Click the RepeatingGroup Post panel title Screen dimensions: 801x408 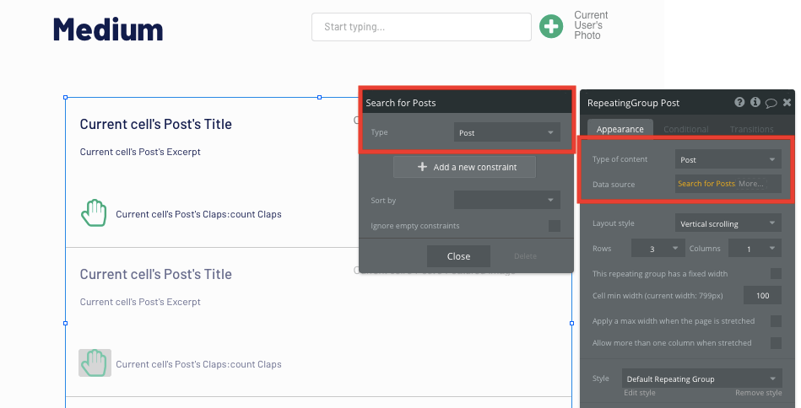tap(633, 103)
